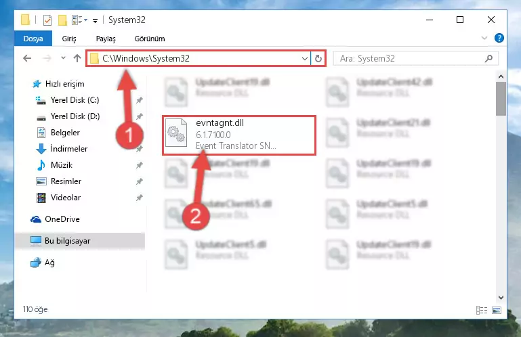Click pin icon next to Videolar
This screenshot has height=337, width=521.
pos(140,198)
